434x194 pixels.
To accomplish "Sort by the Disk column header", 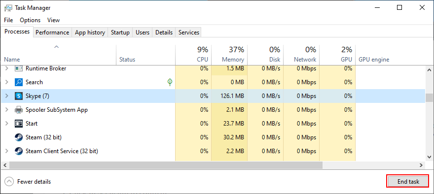I will (265, 55).
